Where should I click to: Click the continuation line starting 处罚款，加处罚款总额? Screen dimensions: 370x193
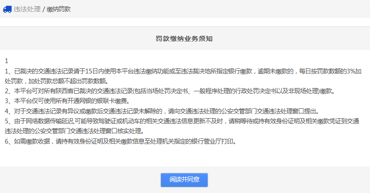click(57, 81)
